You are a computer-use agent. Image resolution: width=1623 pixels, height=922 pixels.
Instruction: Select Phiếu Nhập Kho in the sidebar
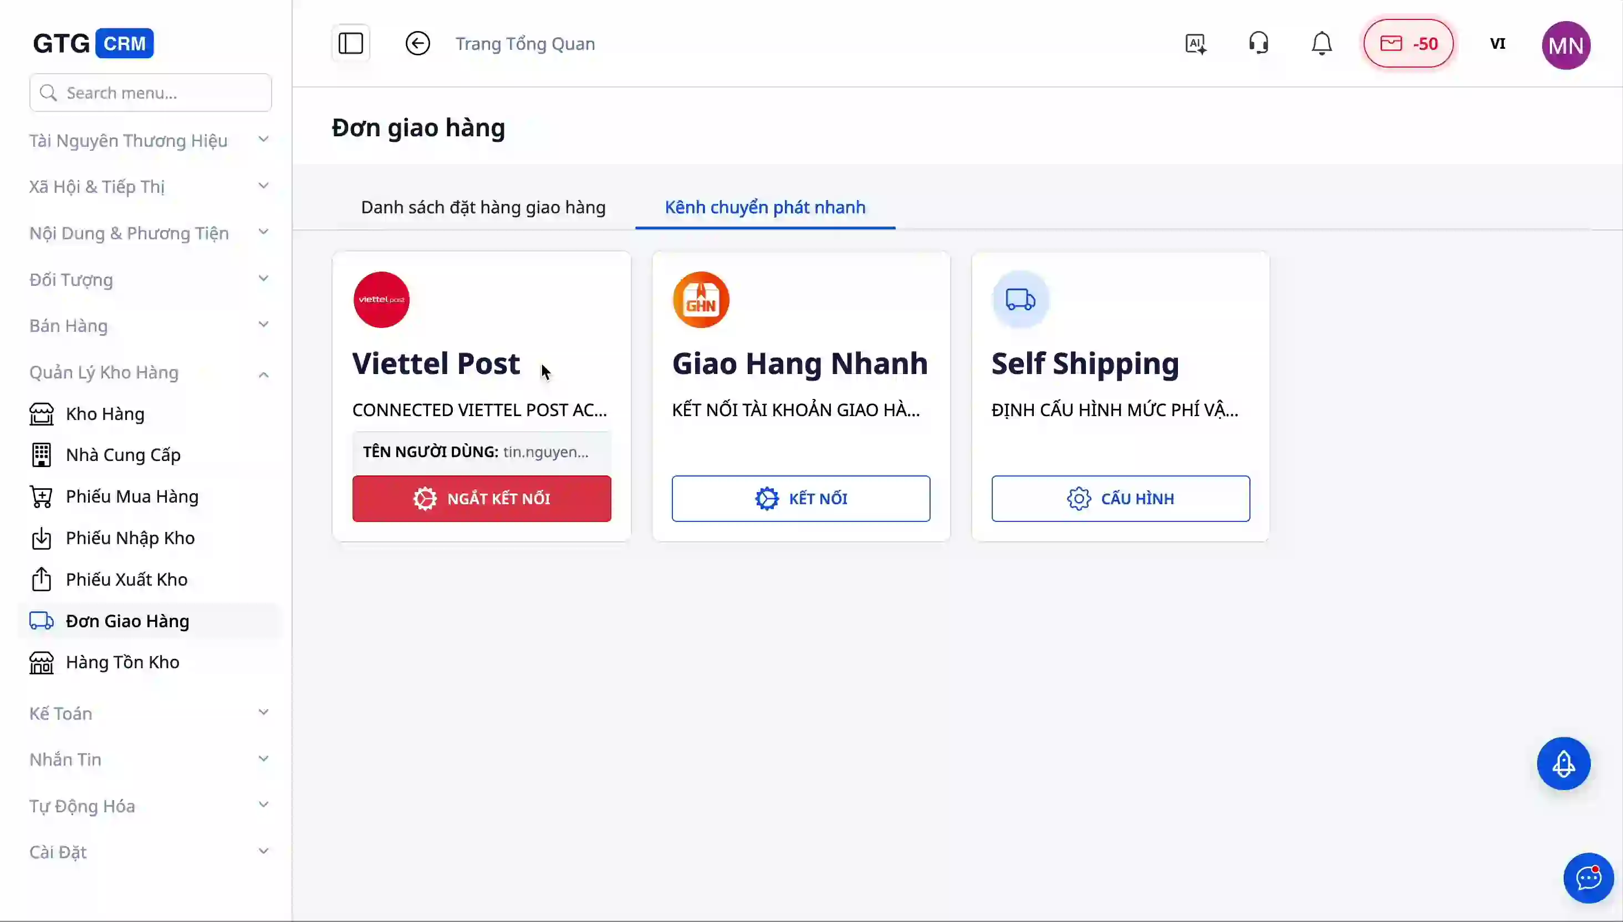[131, 537]
